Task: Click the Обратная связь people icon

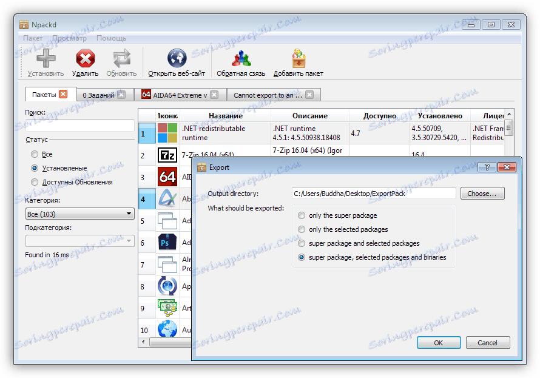Action: (241, 58)
